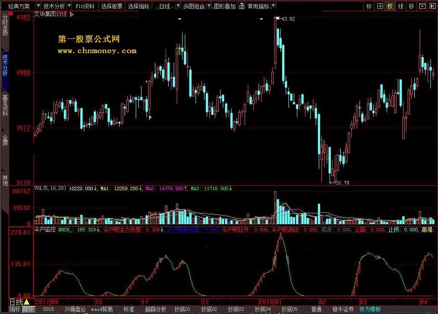This screenshot has width=438, height=314.
Task: Click the 31.78 low price marker
Action: [x=342, y=183]
